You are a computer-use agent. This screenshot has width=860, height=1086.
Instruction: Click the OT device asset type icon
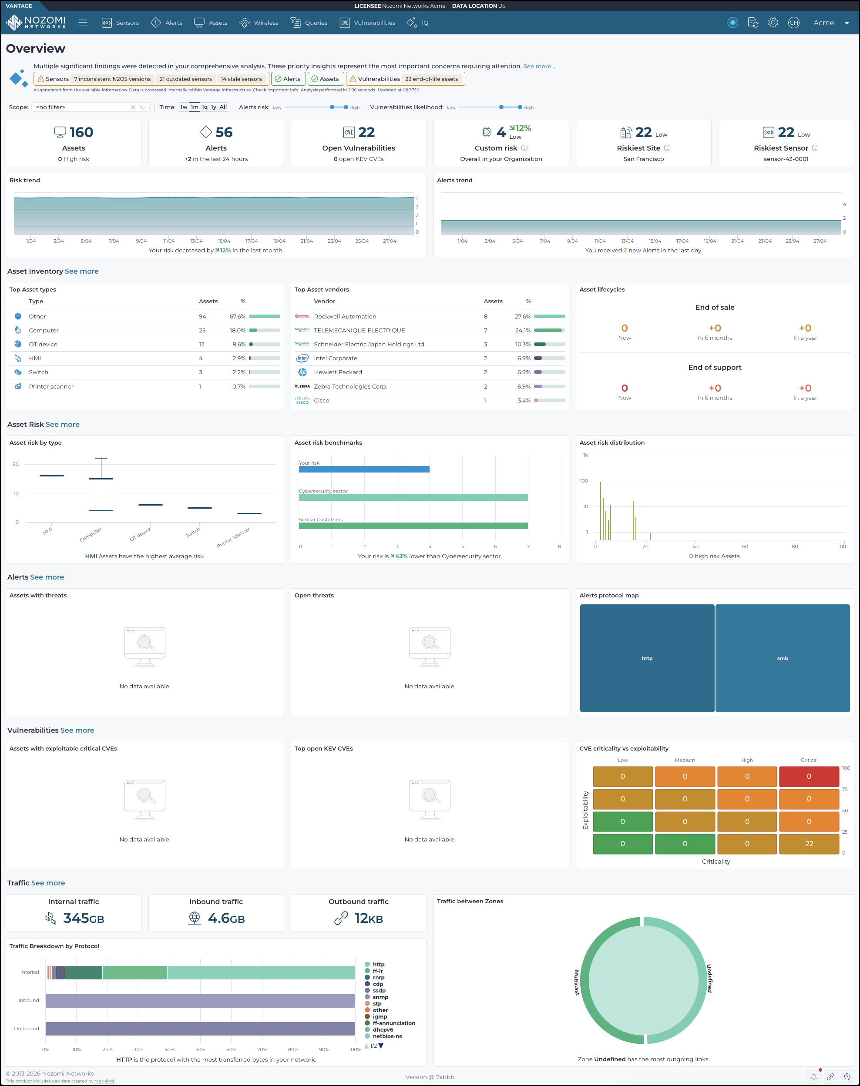point(17,344)
